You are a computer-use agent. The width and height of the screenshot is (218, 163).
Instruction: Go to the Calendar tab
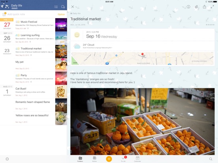click(x=137, y=159)
